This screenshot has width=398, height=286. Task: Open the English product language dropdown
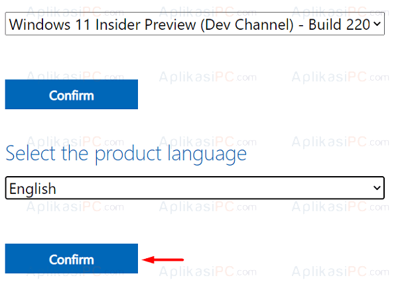194,188
